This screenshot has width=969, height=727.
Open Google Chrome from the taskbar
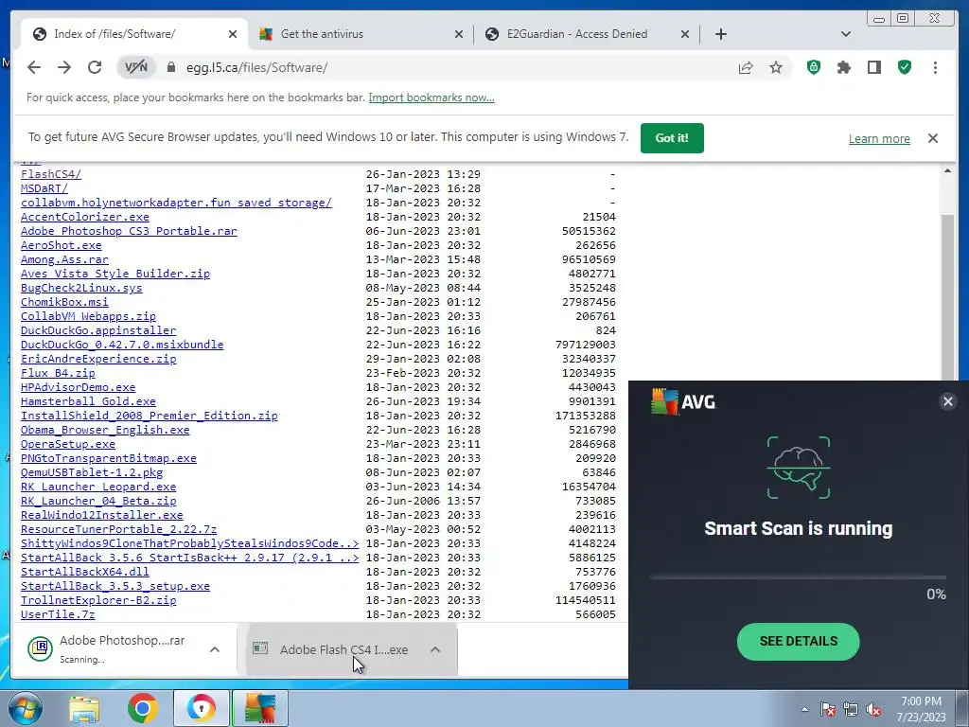click(143, 708)
